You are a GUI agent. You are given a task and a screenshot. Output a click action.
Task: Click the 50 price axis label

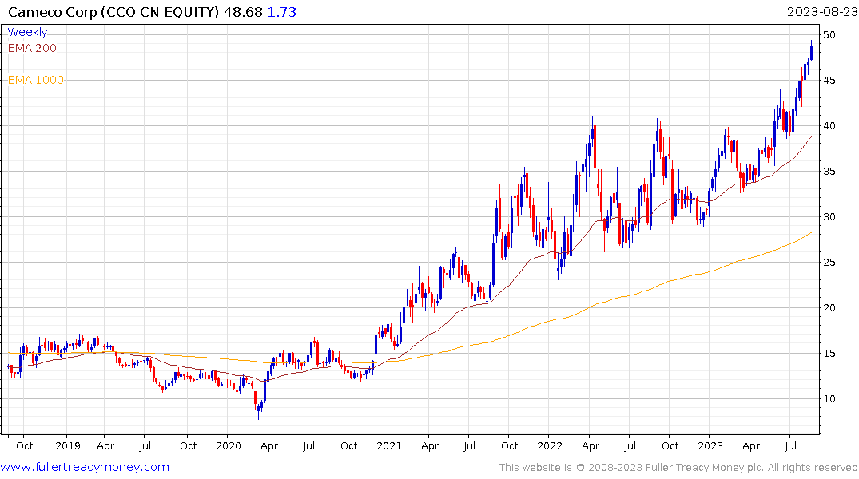tap(829, 35)
